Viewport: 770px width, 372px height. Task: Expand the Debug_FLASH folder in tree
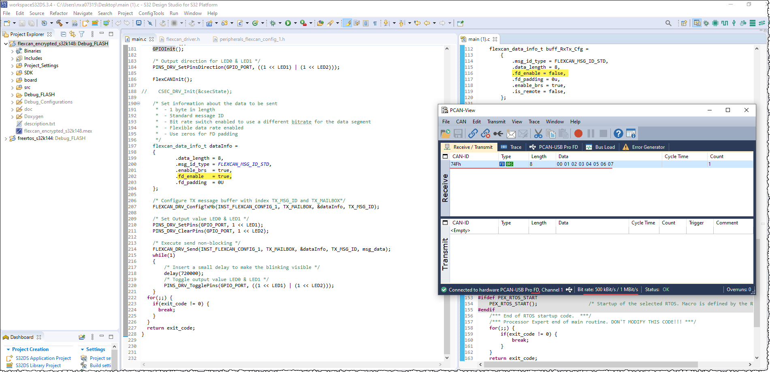[x=12, y=95]
